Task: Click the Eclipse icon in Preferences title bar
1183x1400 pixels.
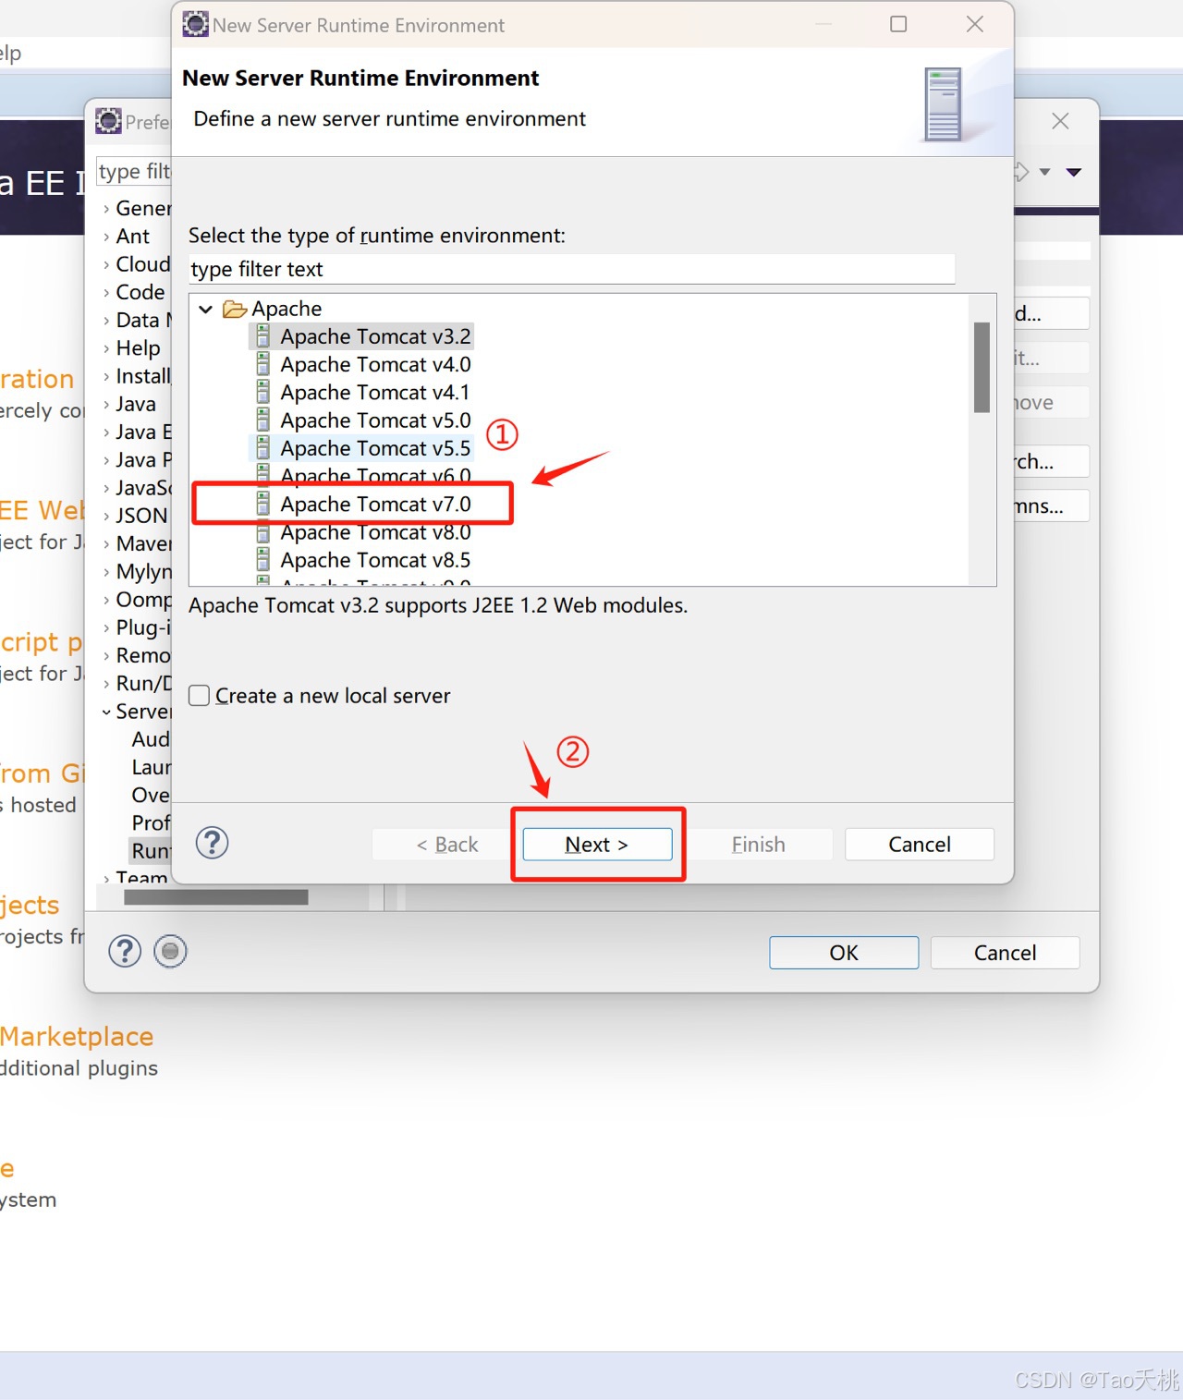Action: point(108,120)
